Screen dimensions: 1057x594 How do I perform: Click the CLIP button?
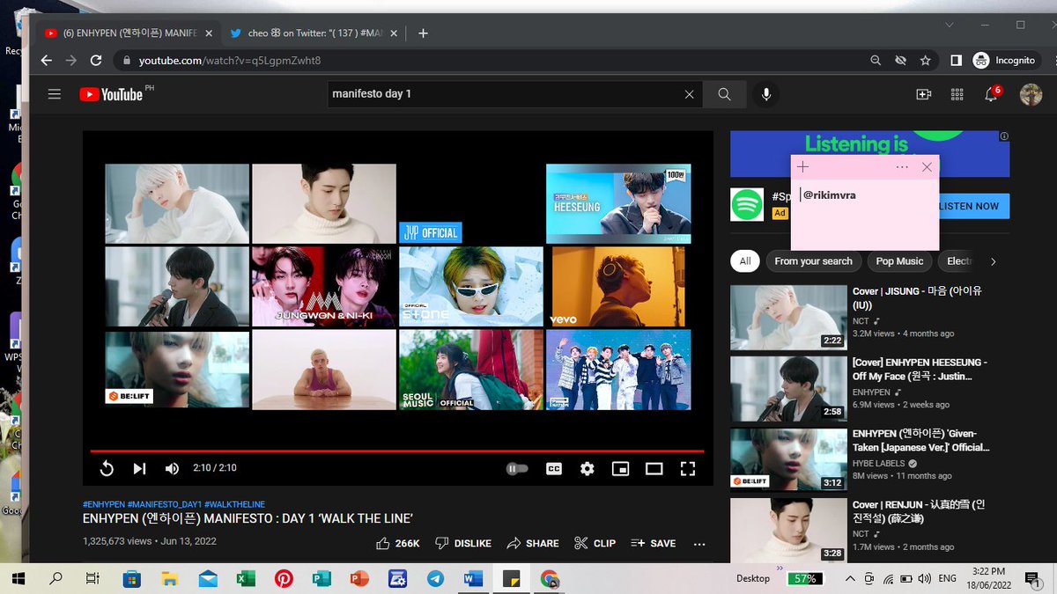595,544
